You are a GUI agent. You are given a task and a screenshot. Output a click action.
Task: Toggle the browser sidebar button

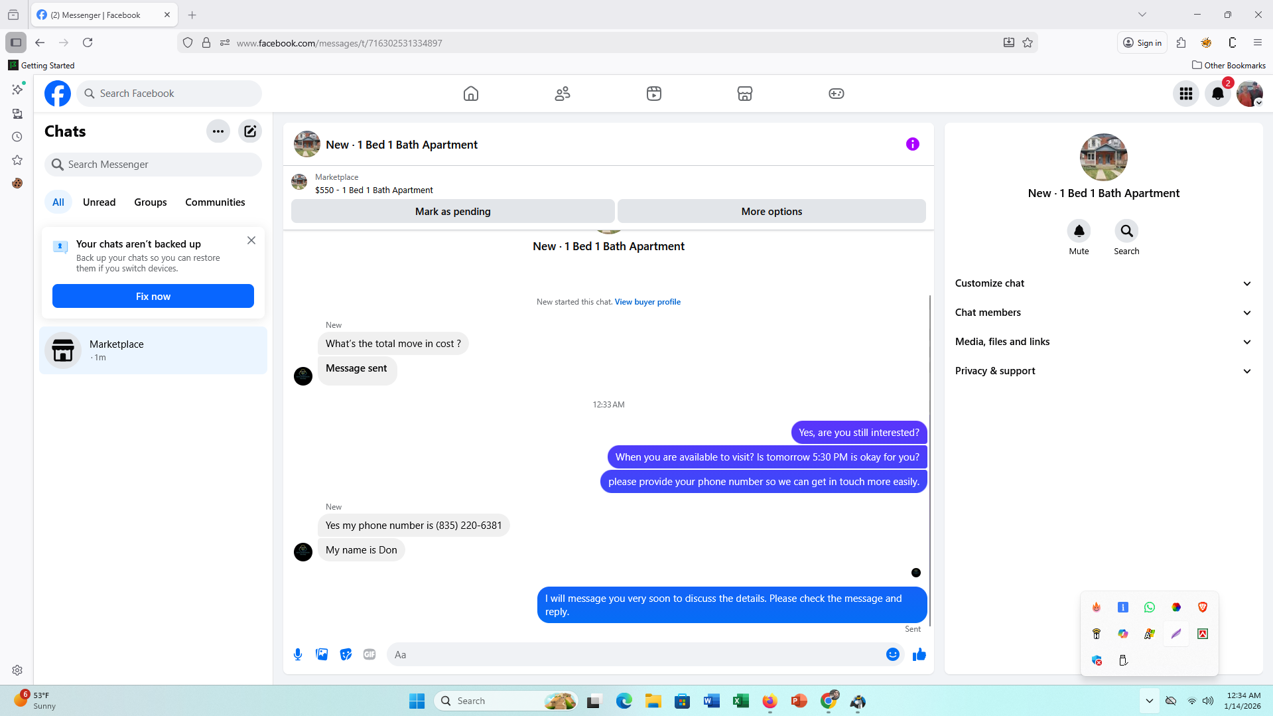pos(16,42)
